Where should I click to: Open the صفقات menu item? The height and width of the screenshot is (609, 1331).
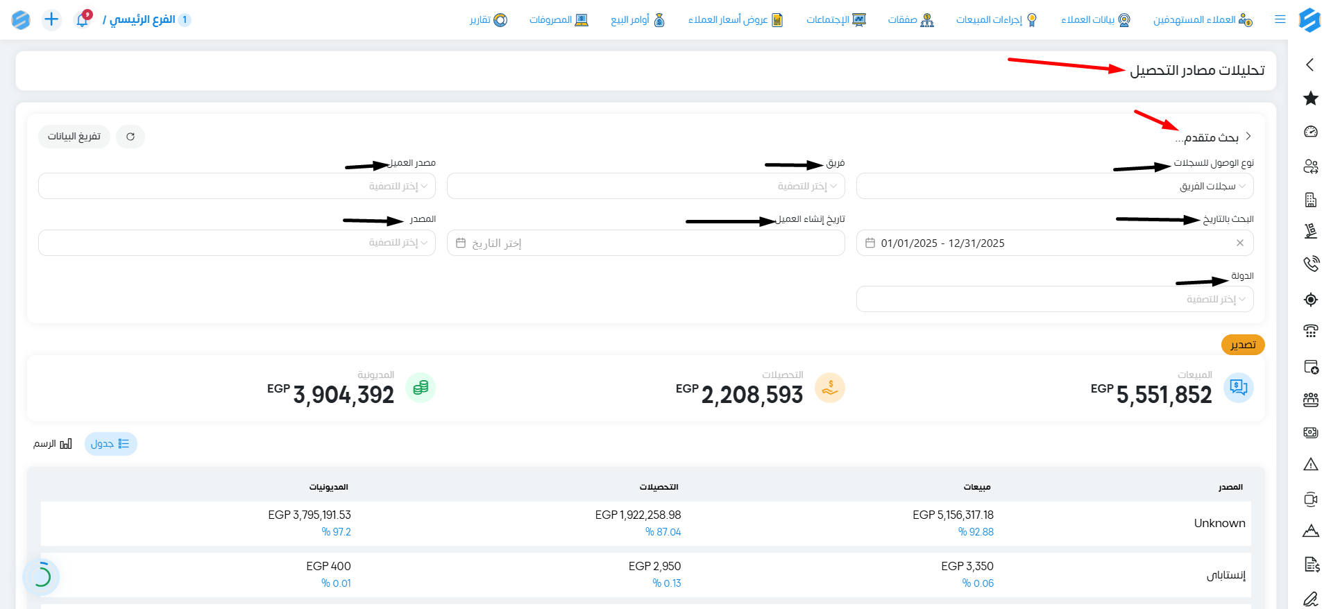coord(910,19)
